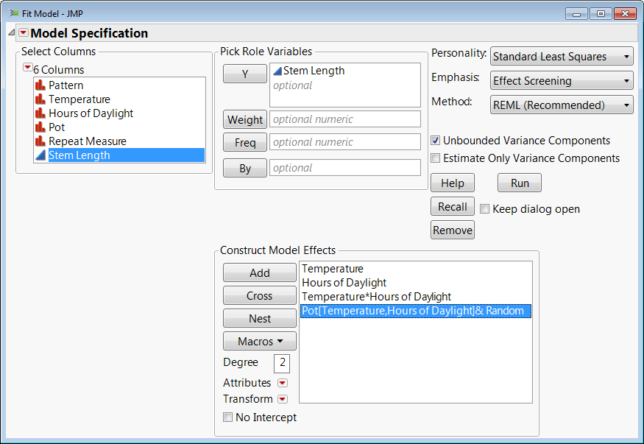Click the red triangle next to 6 Columns
Viewport: 644px width, 444px height.
(x=27, y=68)
